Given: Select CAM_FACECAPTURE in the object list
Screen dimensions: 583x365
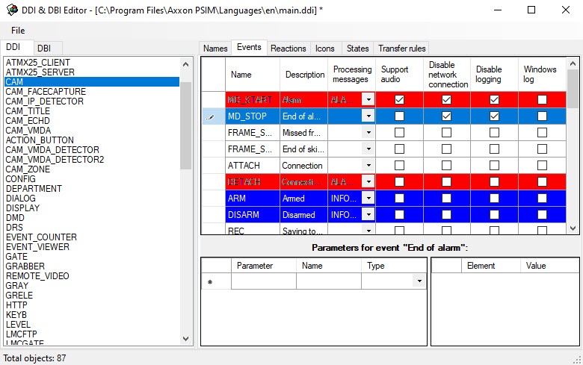Looking at the screenshot, I should pyautogui.click(x=46, y=92).
